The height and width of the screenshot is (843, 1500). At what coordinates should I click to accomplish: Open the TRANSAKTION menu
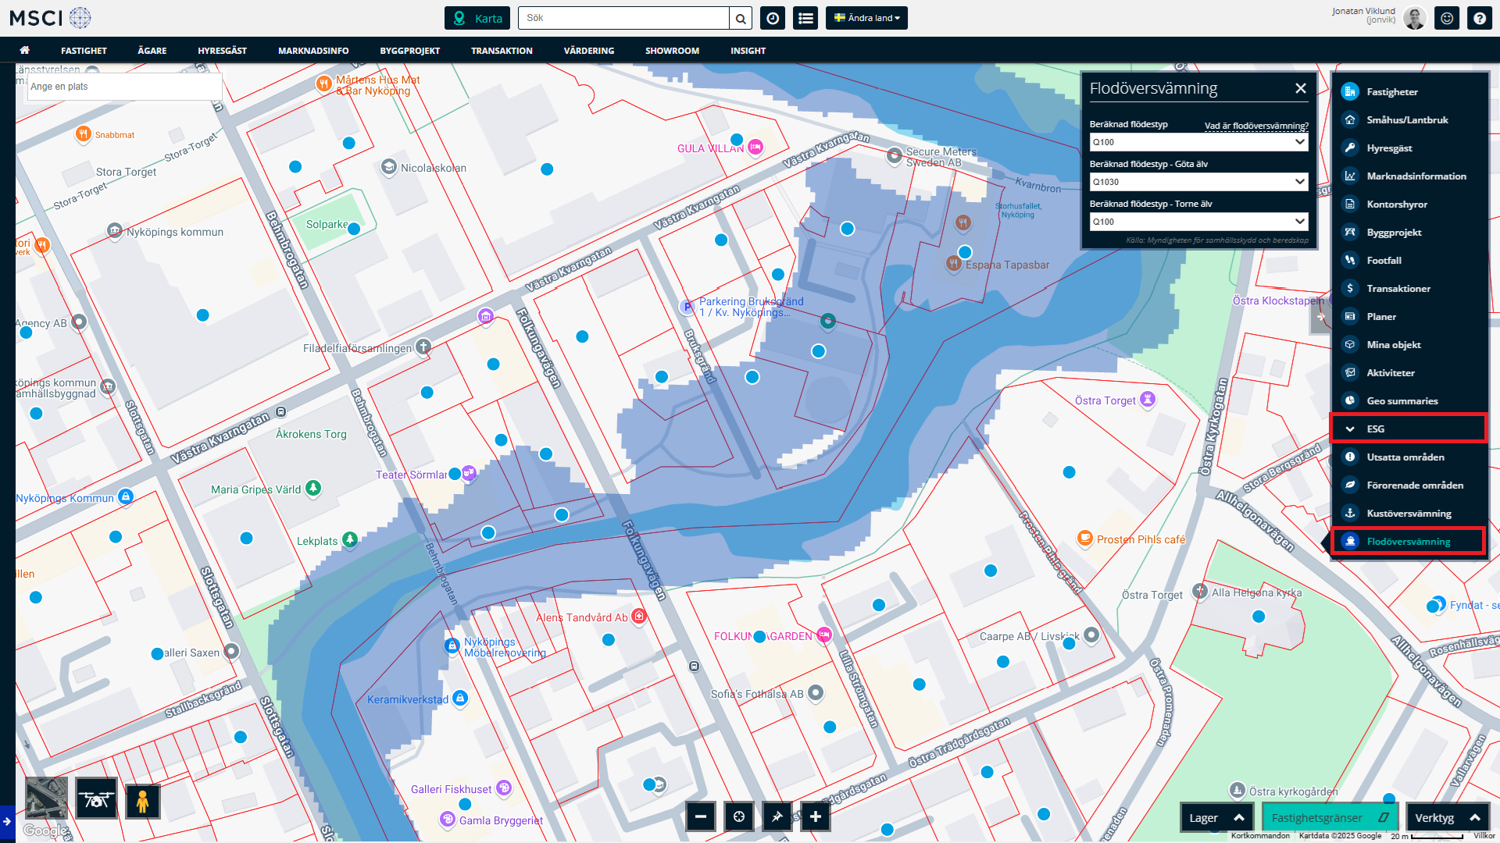tap(502, 51)
